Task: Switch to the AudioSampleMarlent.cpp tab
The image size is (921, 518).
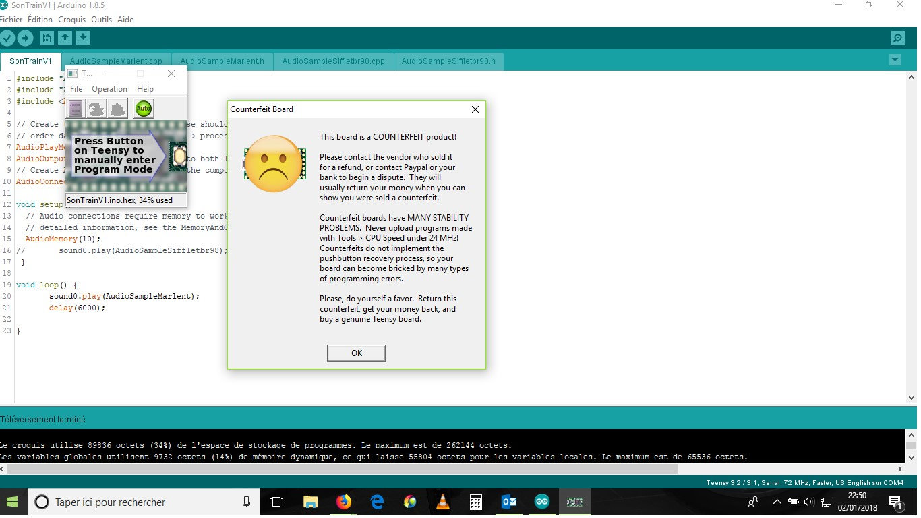Action: (116, 61)
